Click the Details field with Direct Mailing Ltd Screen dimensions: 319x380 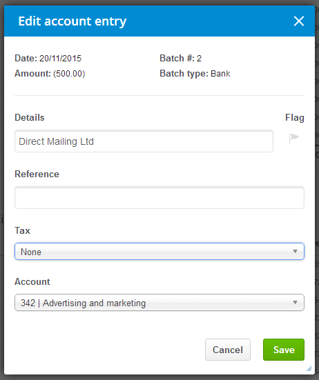[144, 141]
